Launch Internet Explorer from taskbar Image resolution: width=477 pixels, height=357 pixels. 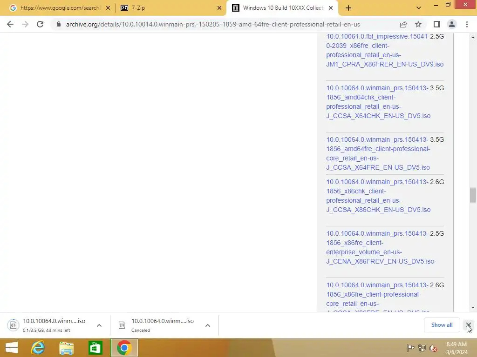click(38, 348)
